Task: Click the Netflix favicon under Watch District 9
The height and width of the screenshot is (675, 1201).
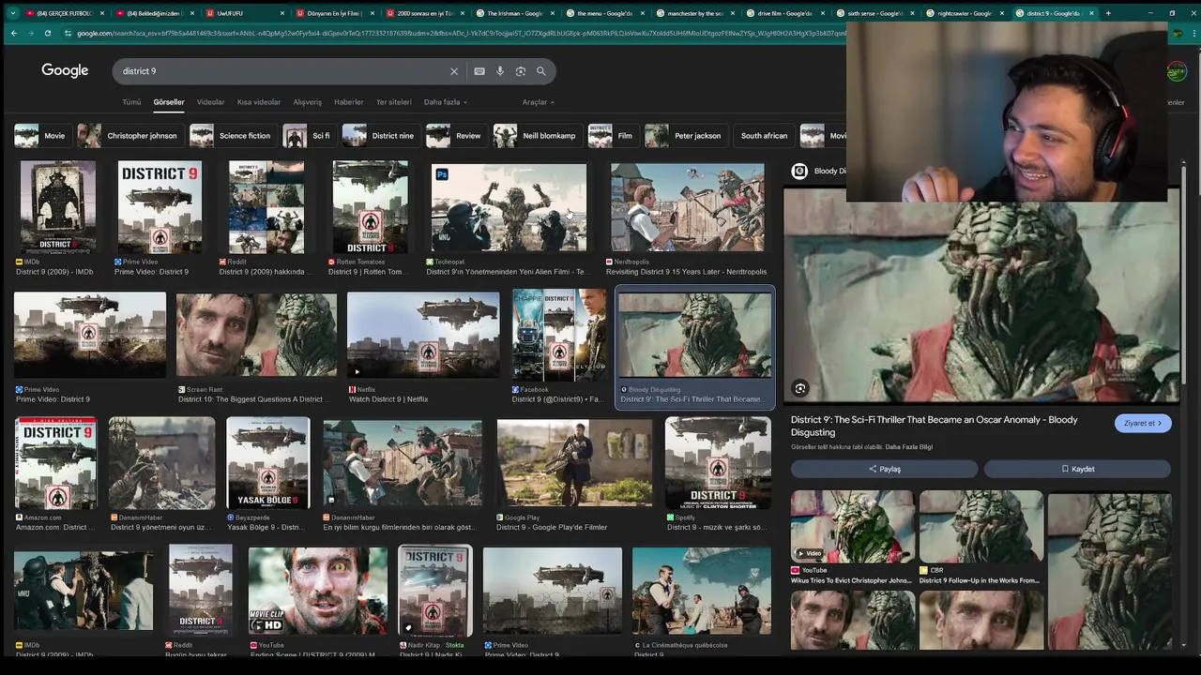Action: (x=353, y=389)
